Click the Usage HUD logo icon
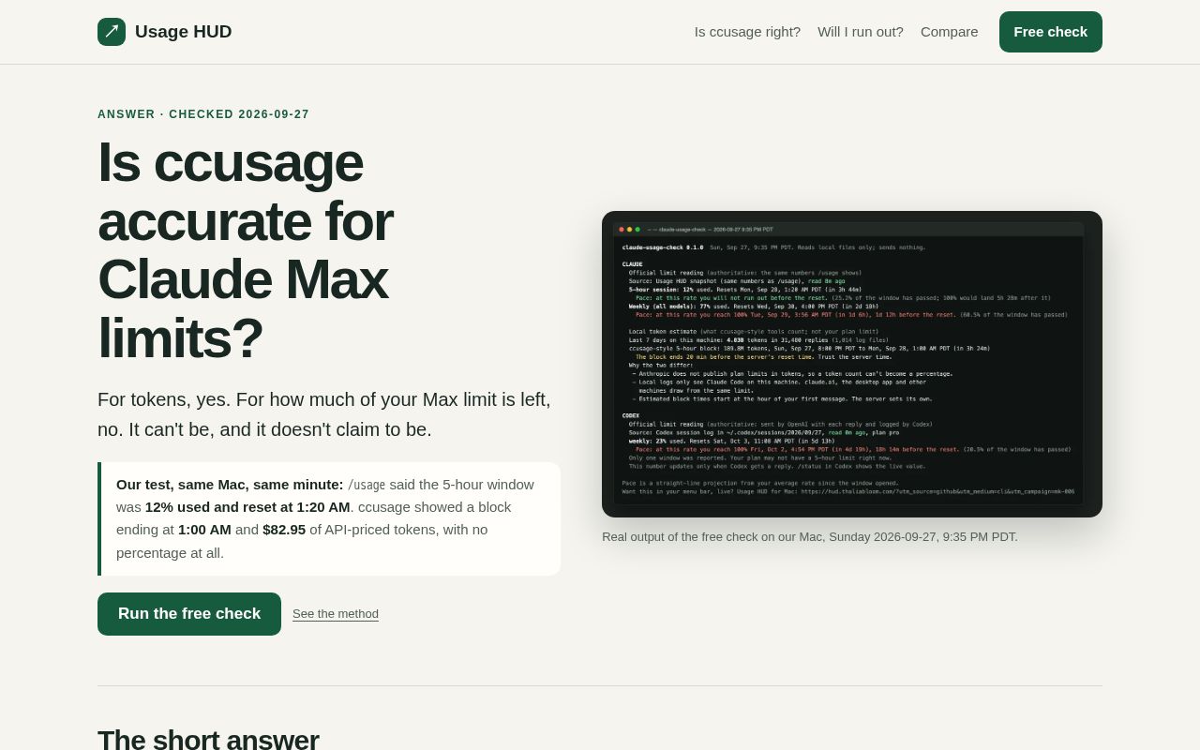The height and width of the screenshot is (750, 1200). pos(112,32)
